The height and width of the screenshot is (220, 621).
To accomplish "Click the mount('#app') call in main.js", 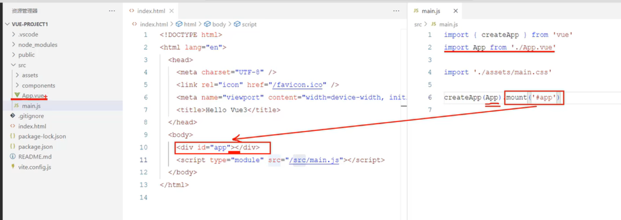I will tap(534, 97).
